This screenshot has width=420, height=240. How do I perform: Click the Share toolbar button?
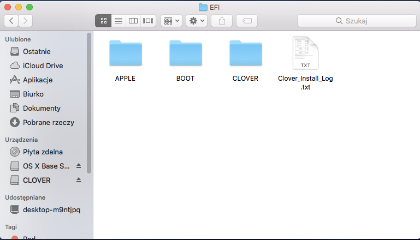222,21
